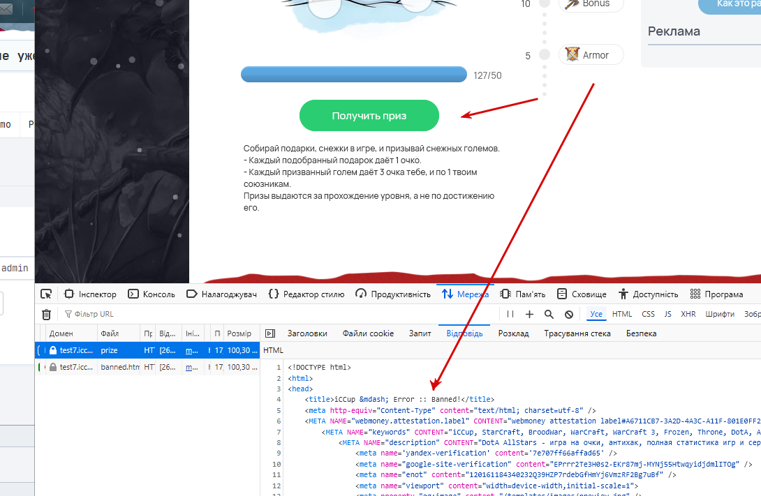
Task: Open the Запит request tab
Action: [420, 333]
